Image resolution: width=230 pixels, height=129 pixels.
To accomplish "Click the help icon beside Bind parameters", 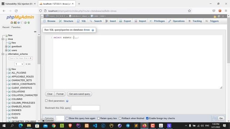I will 67,101.
